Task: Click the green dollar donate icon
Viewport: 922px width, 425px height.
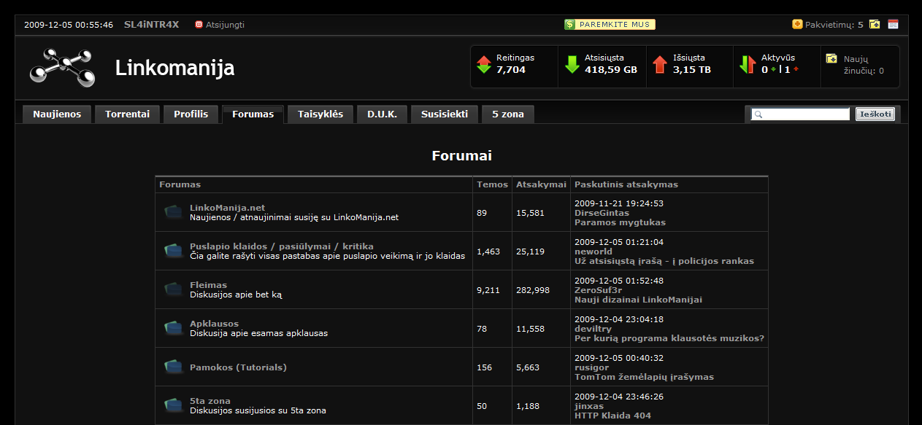Action: pyautogui.click(x=569, y=25)
